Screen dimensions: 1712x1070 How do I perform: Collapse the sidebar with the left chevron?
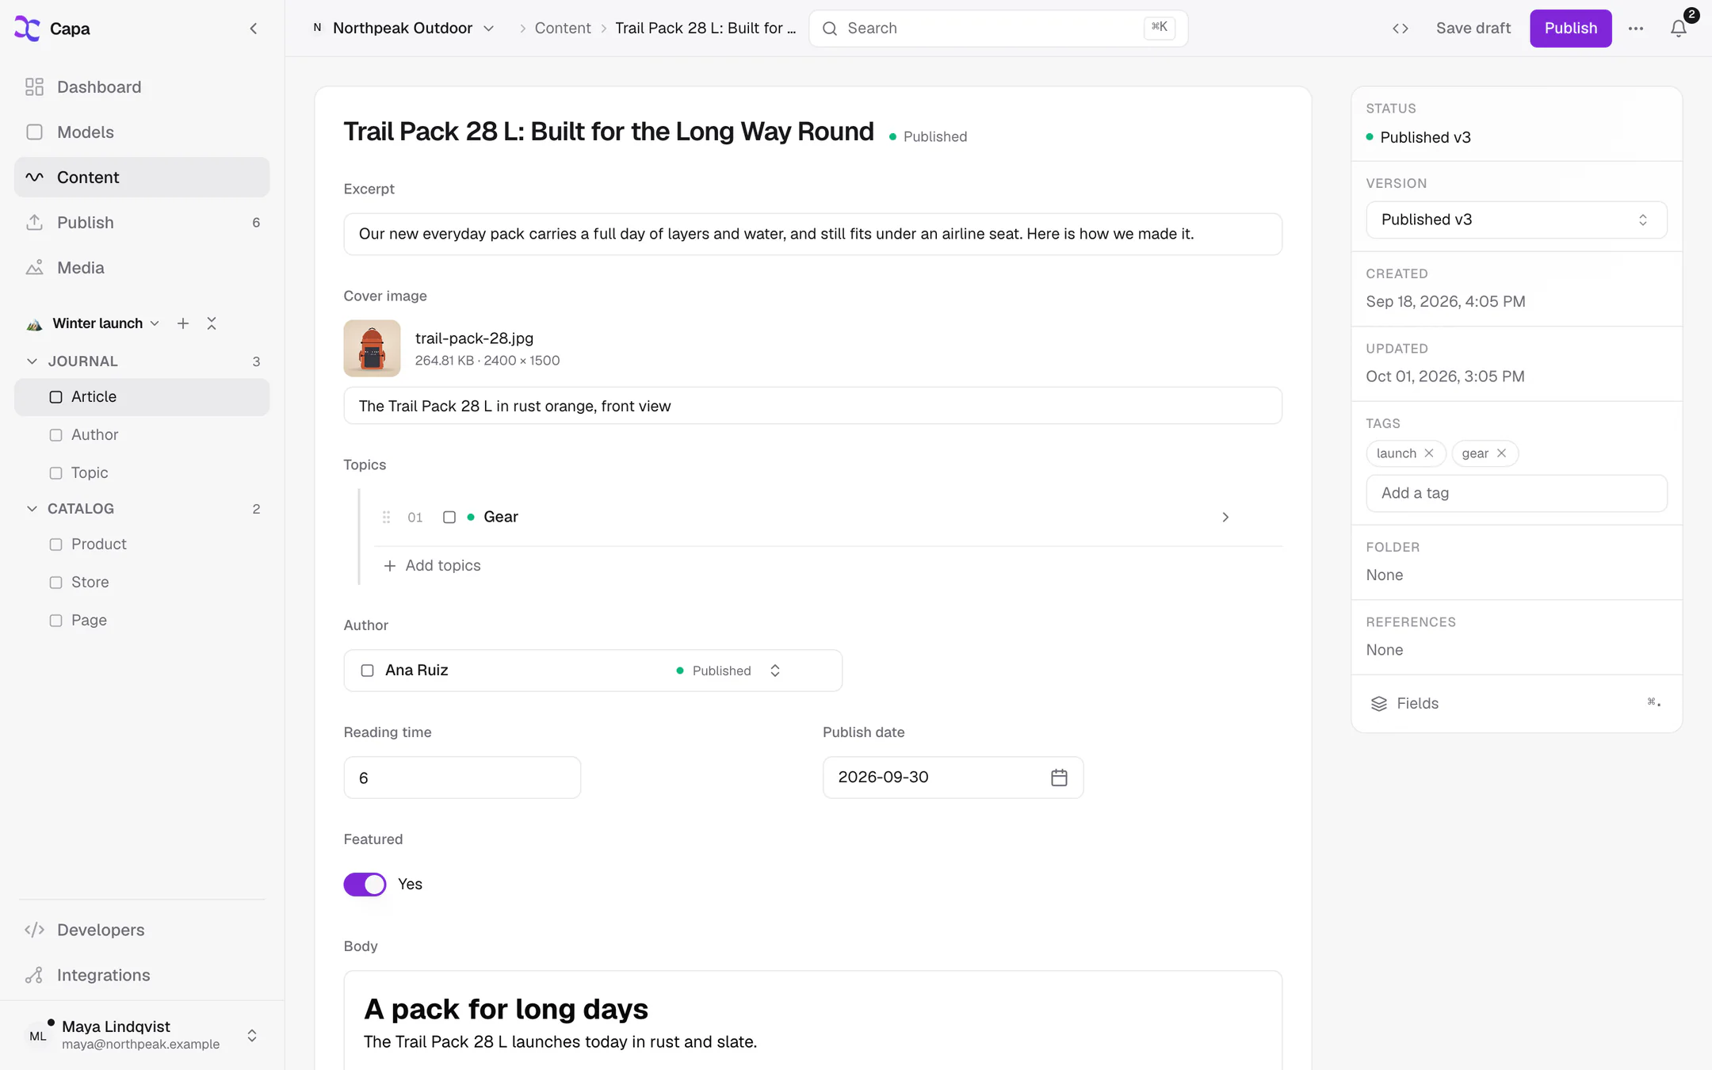254,29
